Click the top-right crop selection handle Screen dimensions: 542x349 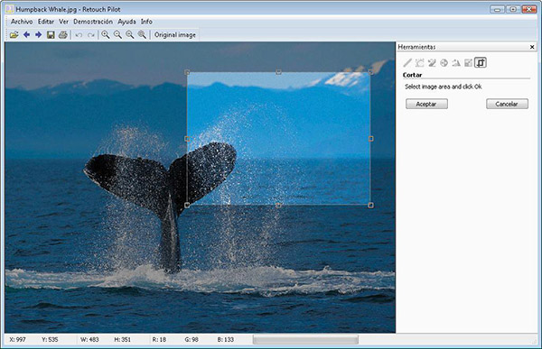click(x=370, y=72)
